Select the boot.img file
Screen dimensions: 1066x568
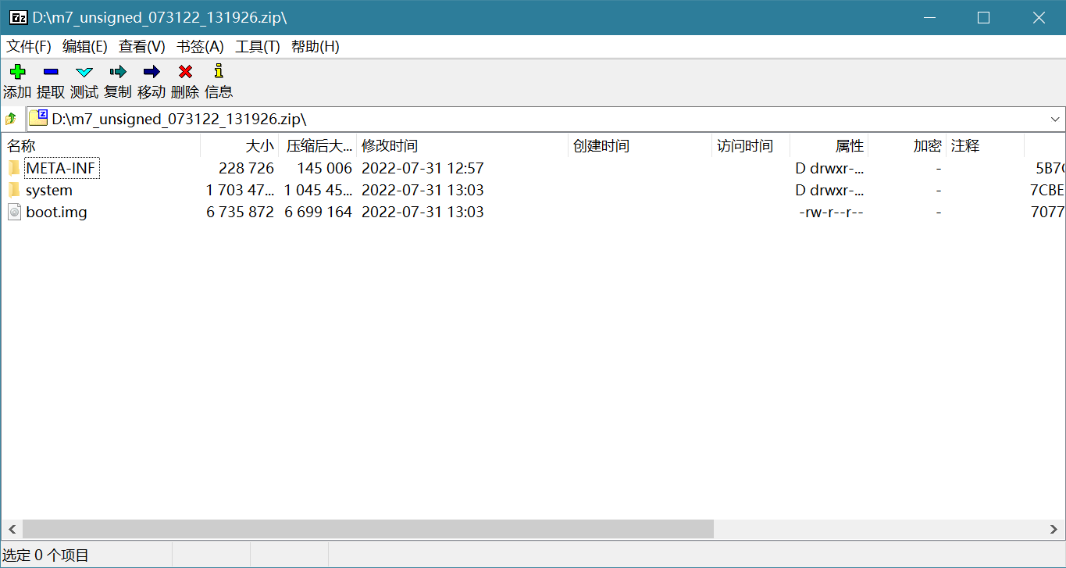click(55, 212)
